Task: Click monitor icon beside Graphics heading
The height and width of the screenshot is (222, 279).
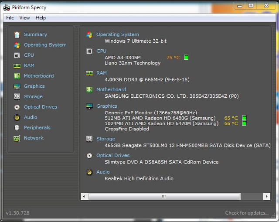Action: [89, 106]
